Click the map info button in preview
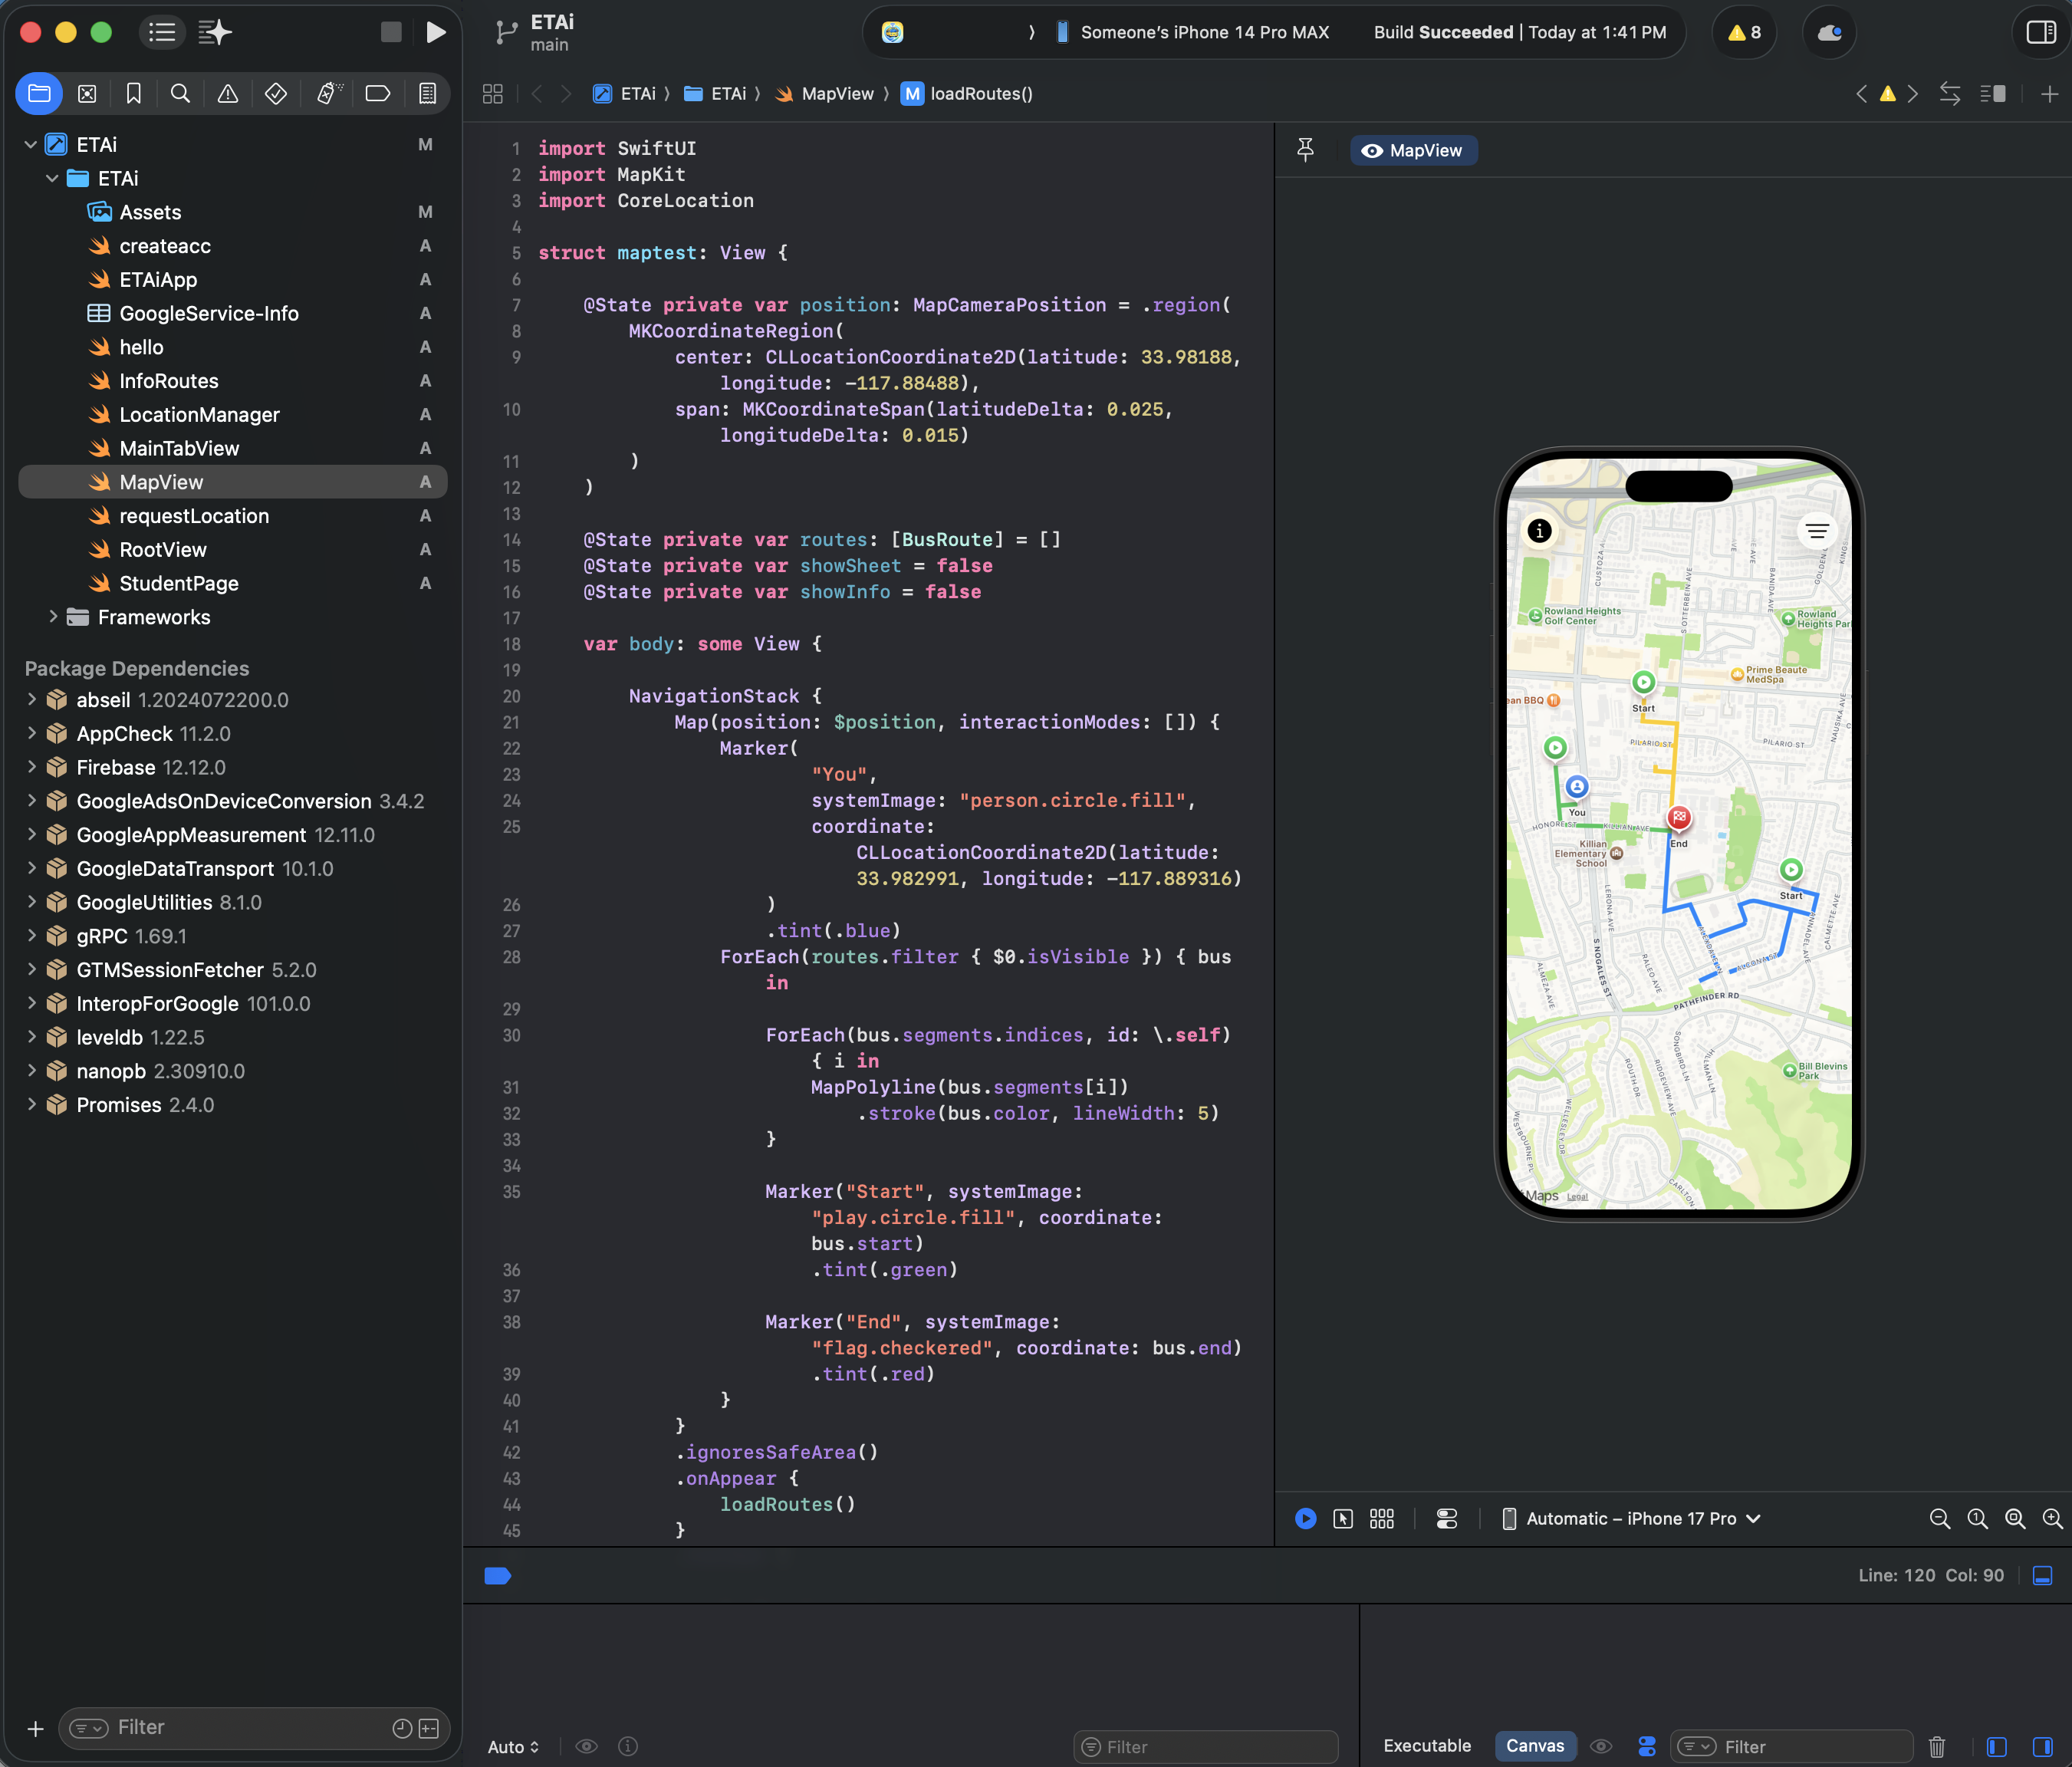Image resolution: width=2072 pixels, height=1767 pixels. [1539, 531]
